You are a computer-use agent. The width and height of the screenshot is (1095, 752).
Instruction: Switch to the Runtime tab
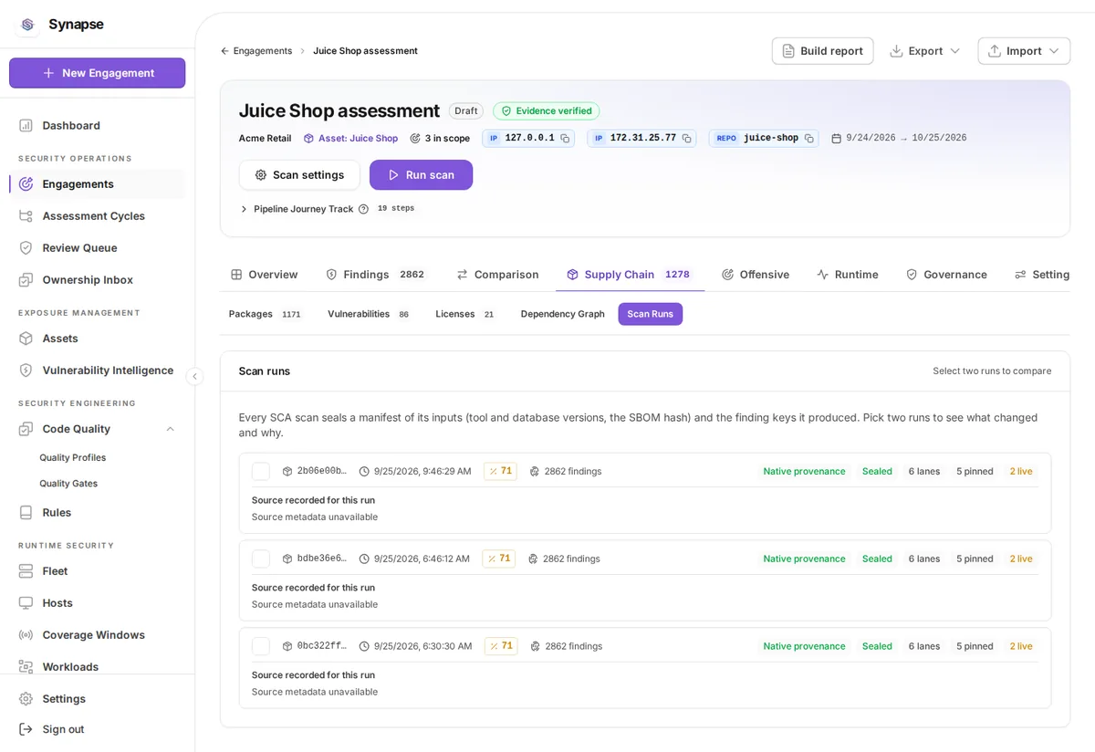click(x=848, y=275)
